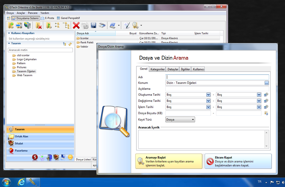Click the calendar icon beside Oluşturma Tarihi
This screenshot has width=285, height=187.
pyautogui.click(x=266, y=95)
